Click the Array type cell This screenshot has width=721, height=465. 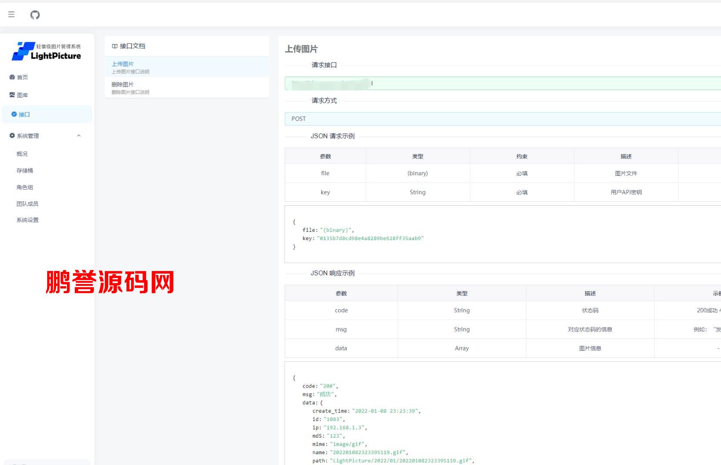462,348
